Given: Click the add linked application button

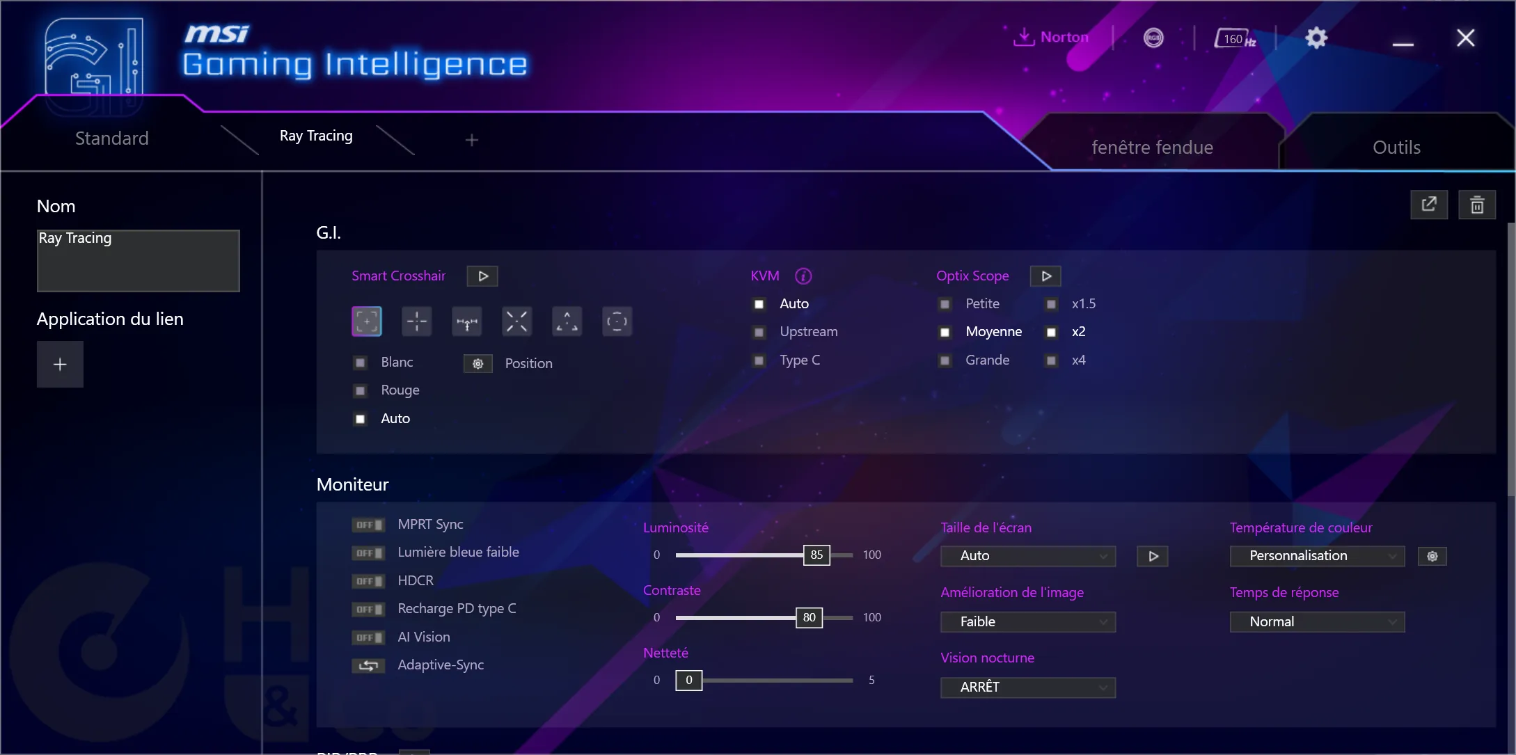Looking at the screenshot, I should [60, 363].
